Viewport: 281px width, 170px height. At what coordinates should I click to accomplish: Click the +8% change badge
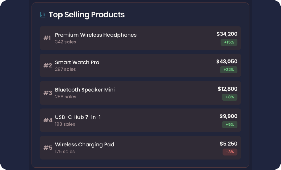point(230,97)
